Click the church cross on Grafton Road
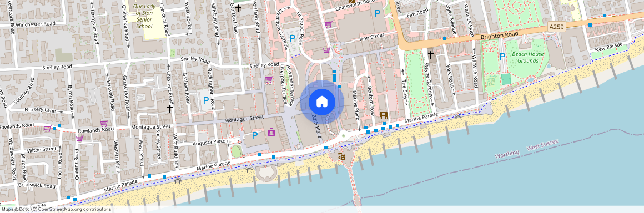 click(x=238, y=8)
